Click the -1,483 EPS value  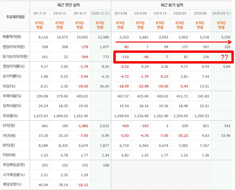click(x=83, y=126)
